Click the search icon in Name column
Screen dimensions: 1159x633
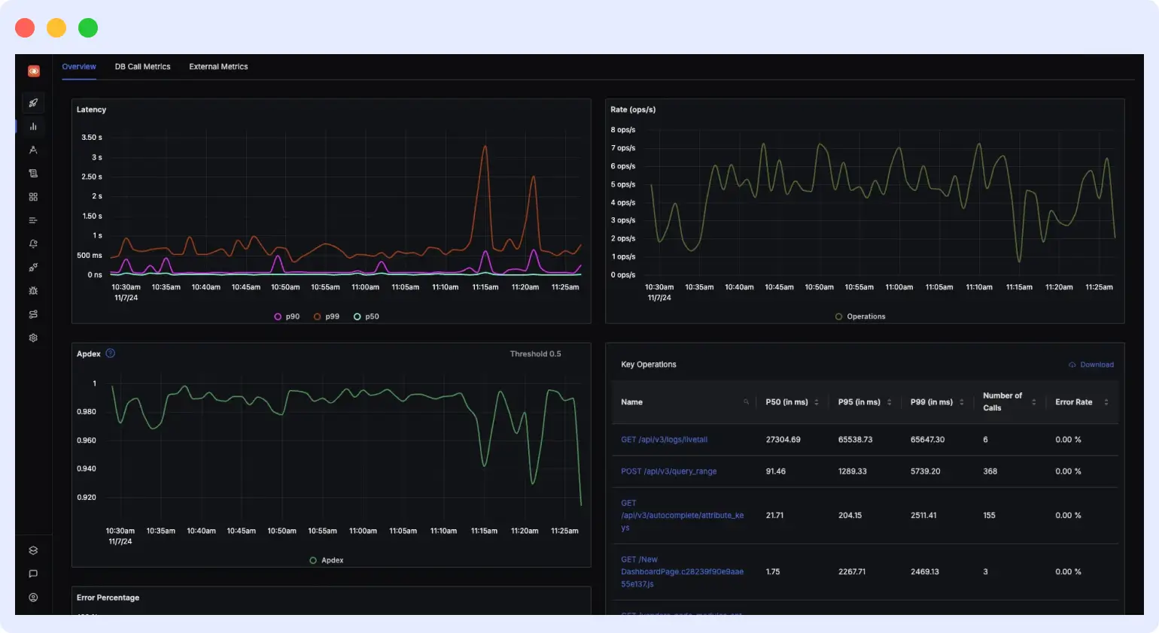click(747, 402)
